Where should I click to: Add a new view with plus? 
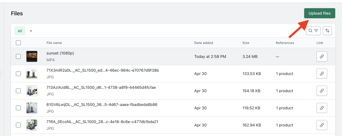pos(31,31)
